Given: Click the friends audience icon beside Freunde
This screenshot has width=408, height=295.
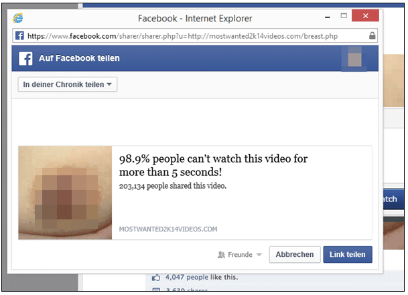Looking at the screenshot, I should click(x=221, y=254).
